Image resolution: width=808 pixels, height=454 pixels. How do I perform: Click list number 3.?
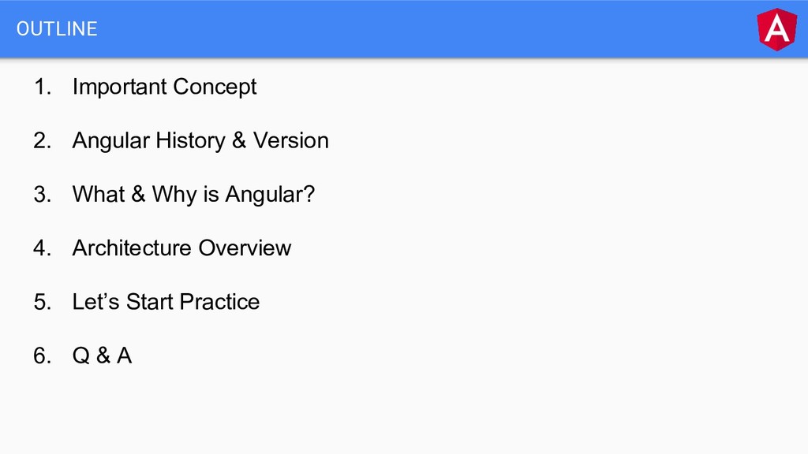43,194
